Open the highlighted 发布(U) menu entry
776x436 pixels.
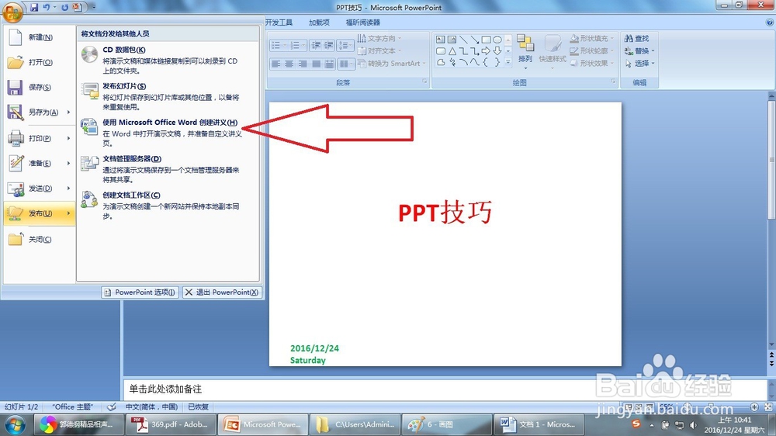pyautogui.click(x=40, y=213)
